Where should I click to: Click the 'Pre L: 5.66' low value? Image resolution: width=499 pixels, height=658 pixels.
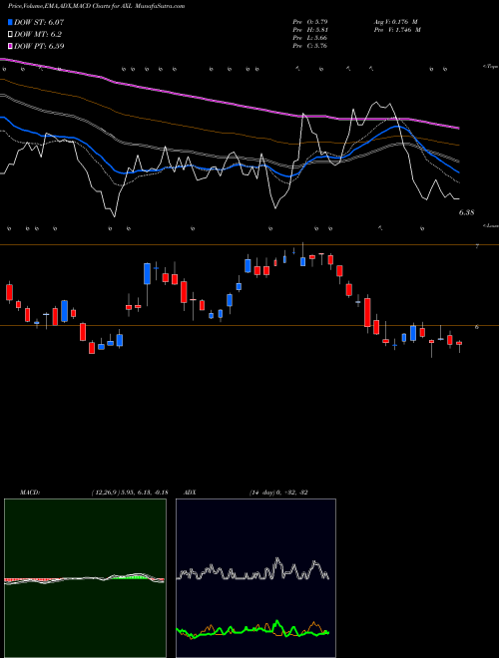click(310, 38)
